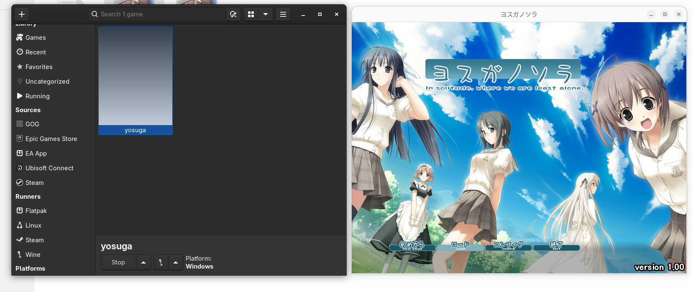The width and height of the screenshot is (693, 292).
Task: Toggle the installed games filter icon
Action: 233,14
